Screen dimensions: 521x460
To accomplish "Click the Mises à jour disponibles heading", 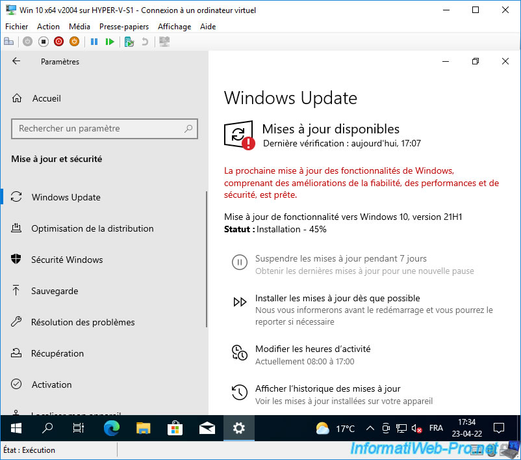I will coord(331,129).
